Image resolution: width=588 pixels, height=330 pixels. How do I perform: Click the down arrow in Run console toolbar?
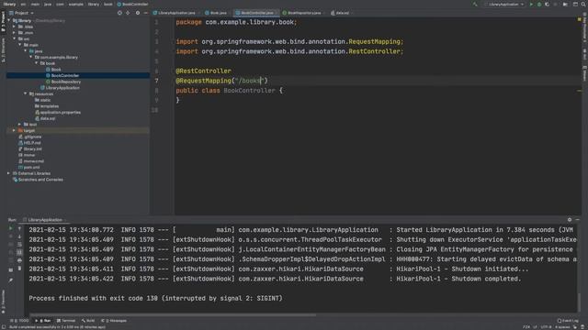click(x=19, y=236)
